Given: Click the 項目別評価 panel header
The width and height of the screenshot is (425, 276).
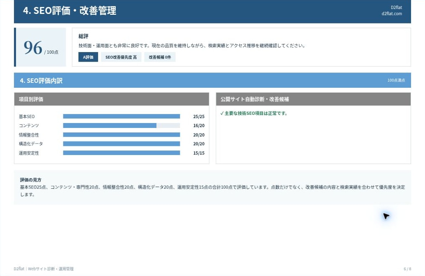Looking at the screenshot, I should [112, 99].
